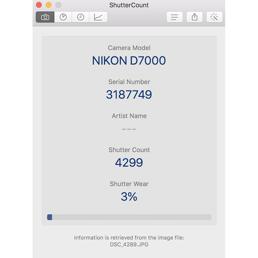Click the Camera Model label
Screen dimensions: 258x258
129,48
